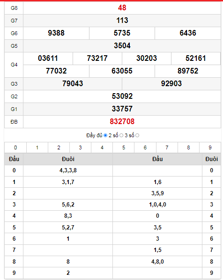The height and width of the screenshot is (280, 223).
Task: Click the G1 prize number 33757
Action: (122, 109)
